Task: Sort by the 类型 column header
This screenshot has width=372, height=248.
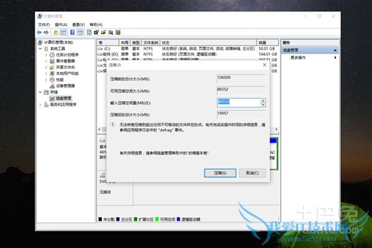Action: coord(136,43)
